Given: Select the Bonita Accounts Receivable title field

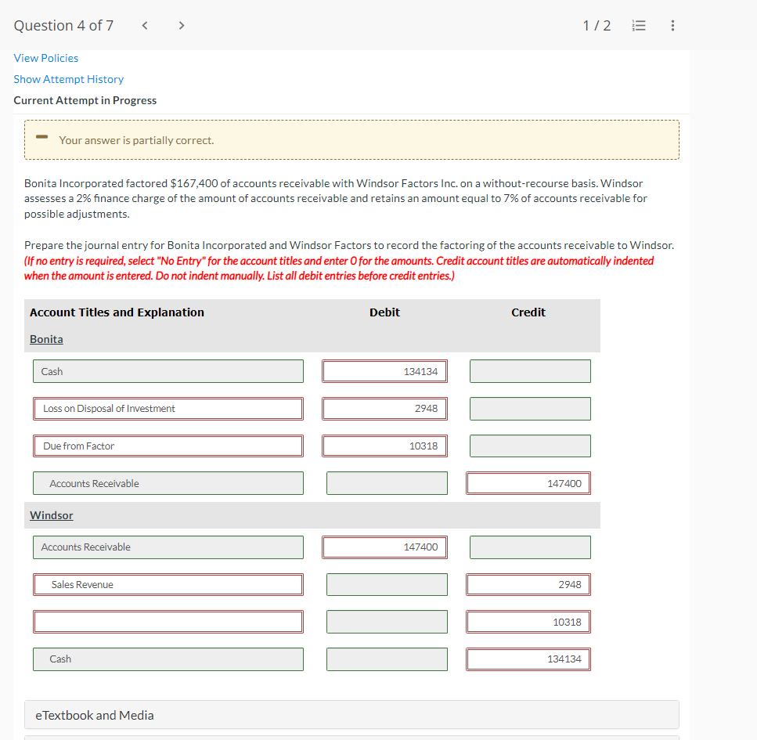Looking at the screenshot, I should (168, 483).
